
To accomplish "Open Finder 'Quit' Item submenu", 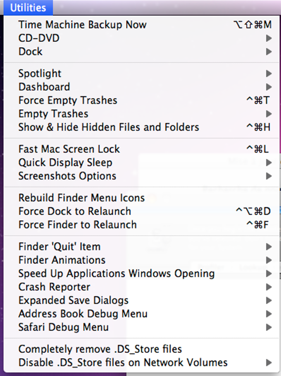I will [x=142, y=247].
